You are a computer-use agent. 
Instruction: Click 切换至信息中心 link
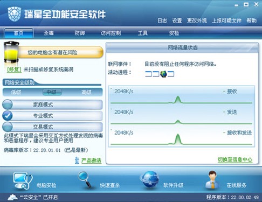coord(235,159)
